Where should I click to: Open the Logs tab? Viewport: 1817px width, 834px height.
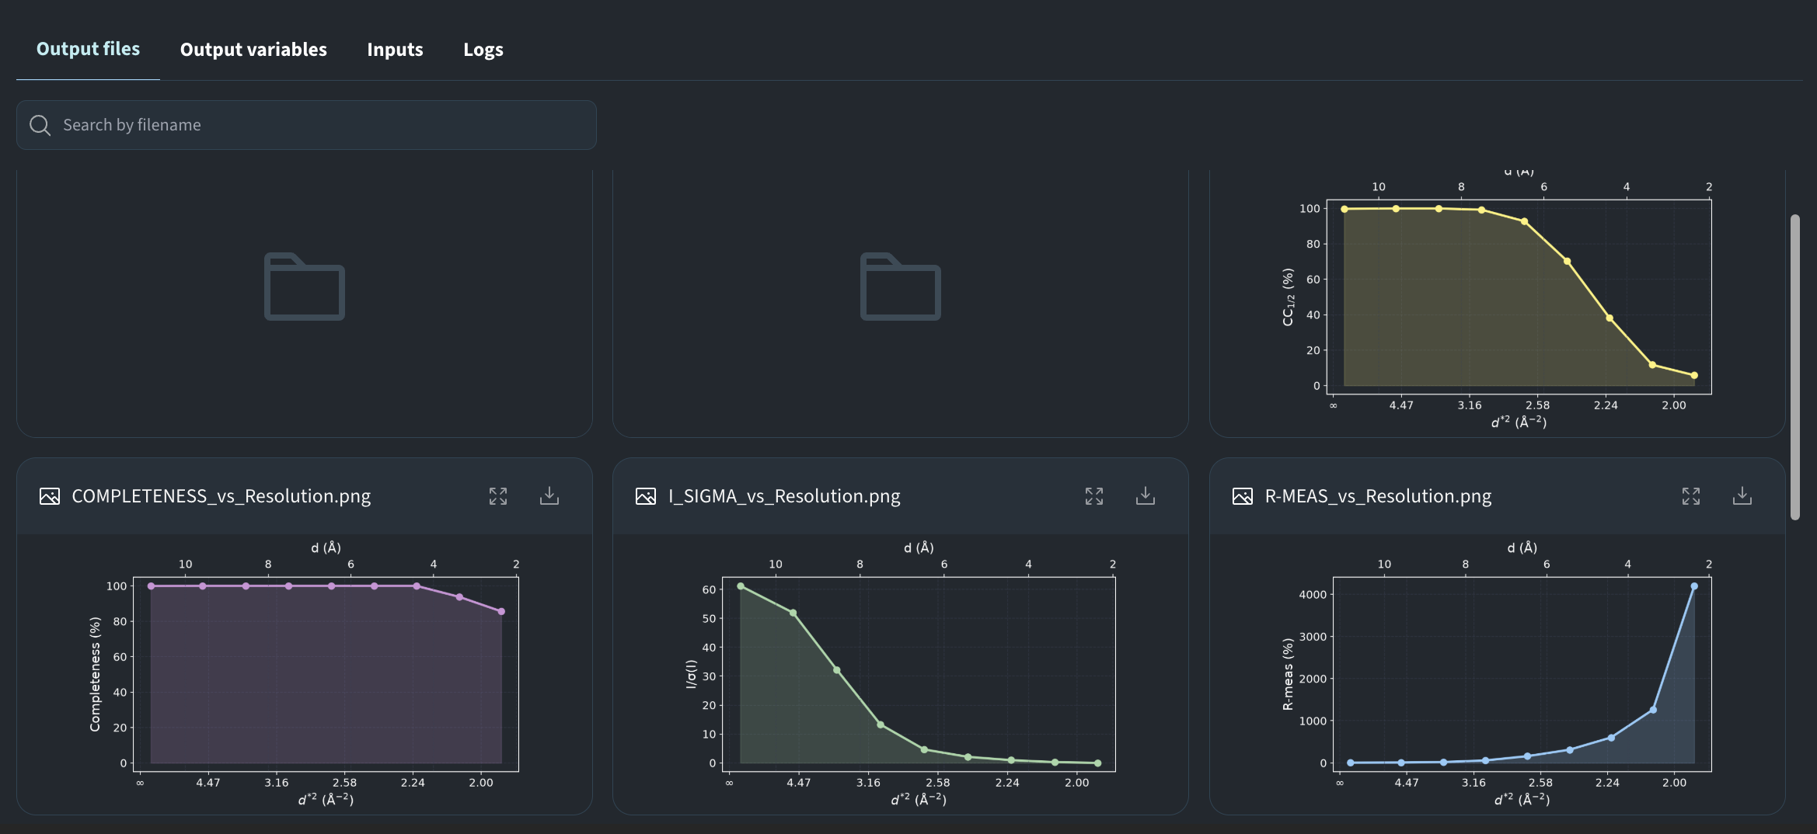point(483,50)
